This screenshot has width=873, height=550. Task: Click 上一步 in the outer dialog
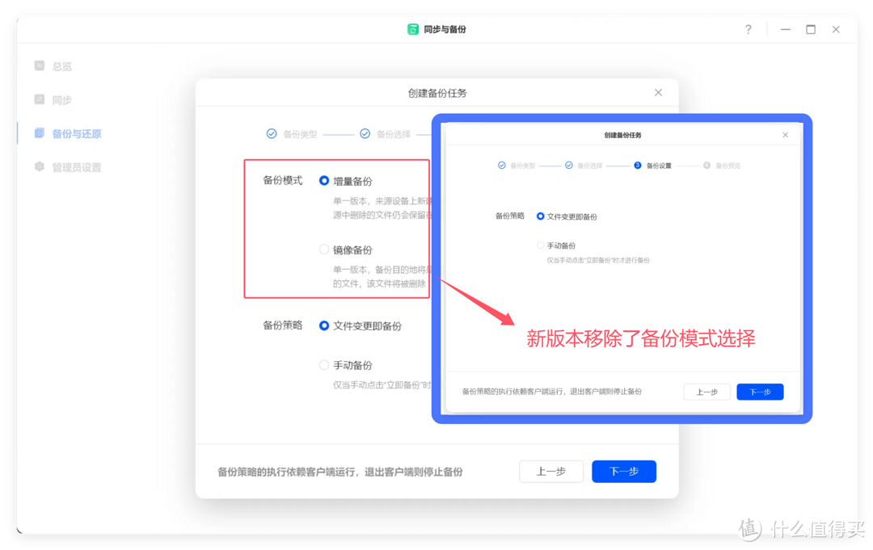(x=550, y=471)
